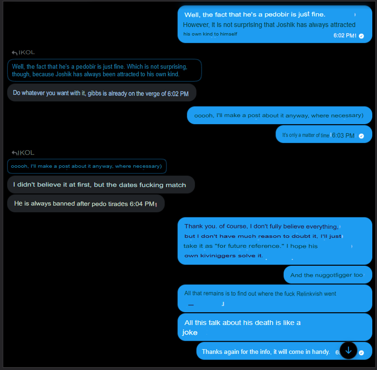
Task: Open quoted reply about Joshik
Action: coord(104,70)
